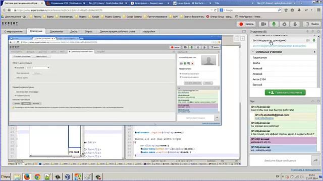The width and height of the screenshot is (323, 181).
Task: Select 'Область экрана' radio in shared screen
Action: point(15,78)
